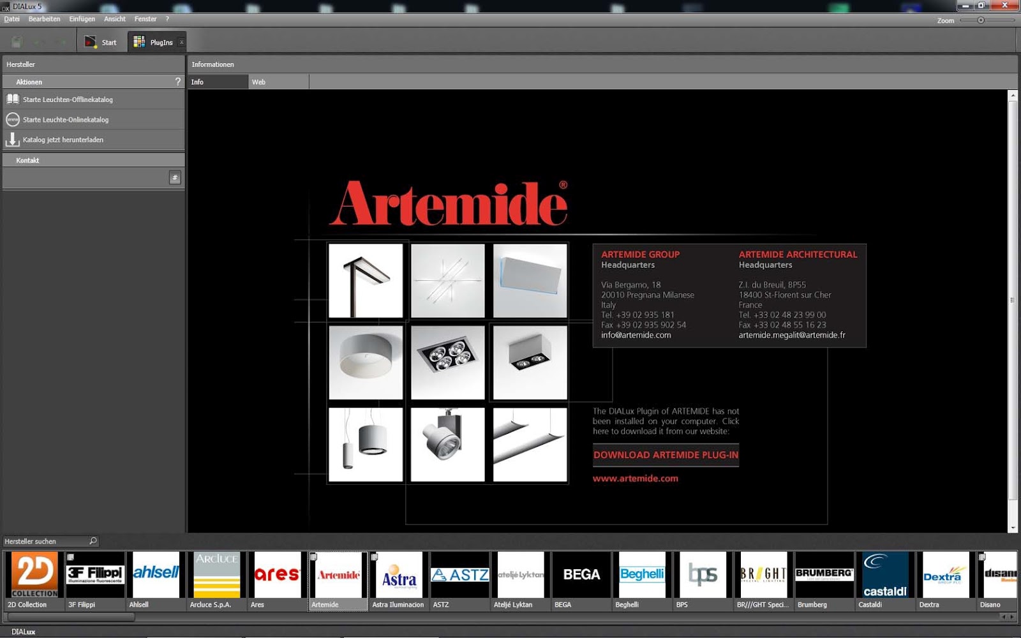Click the question mark help icon in Aktionen
This screenshot has height=638, width=1021.
click(x=178, y=82)
